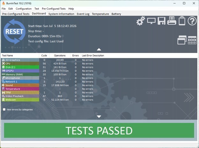
Task: Click the Sound speaker icon
Action: click(x=3, y=85)
